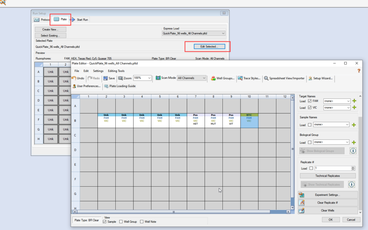Click the Edit Selected button
This screenshot has width=368, height=230.
(x=207, y=47)
